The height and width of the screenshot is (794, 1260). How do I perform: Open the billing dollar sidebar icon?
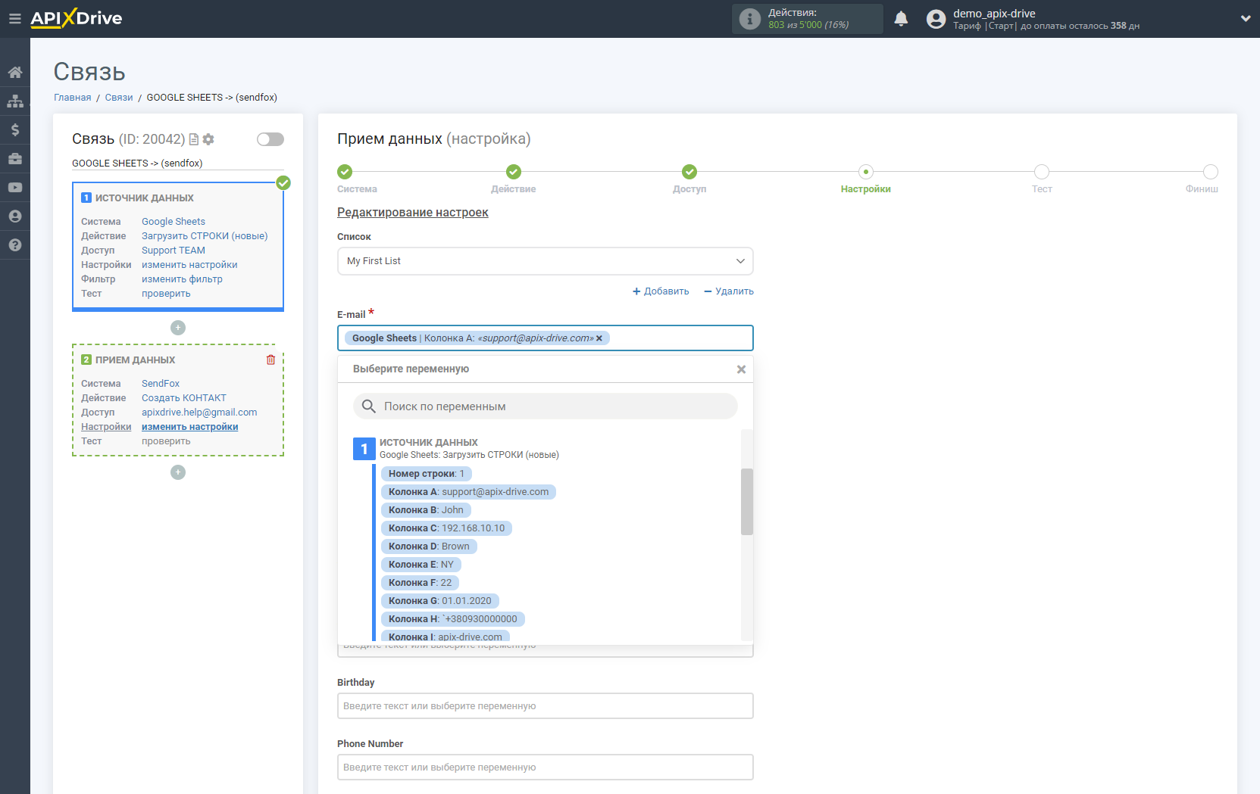pos(15,130)
